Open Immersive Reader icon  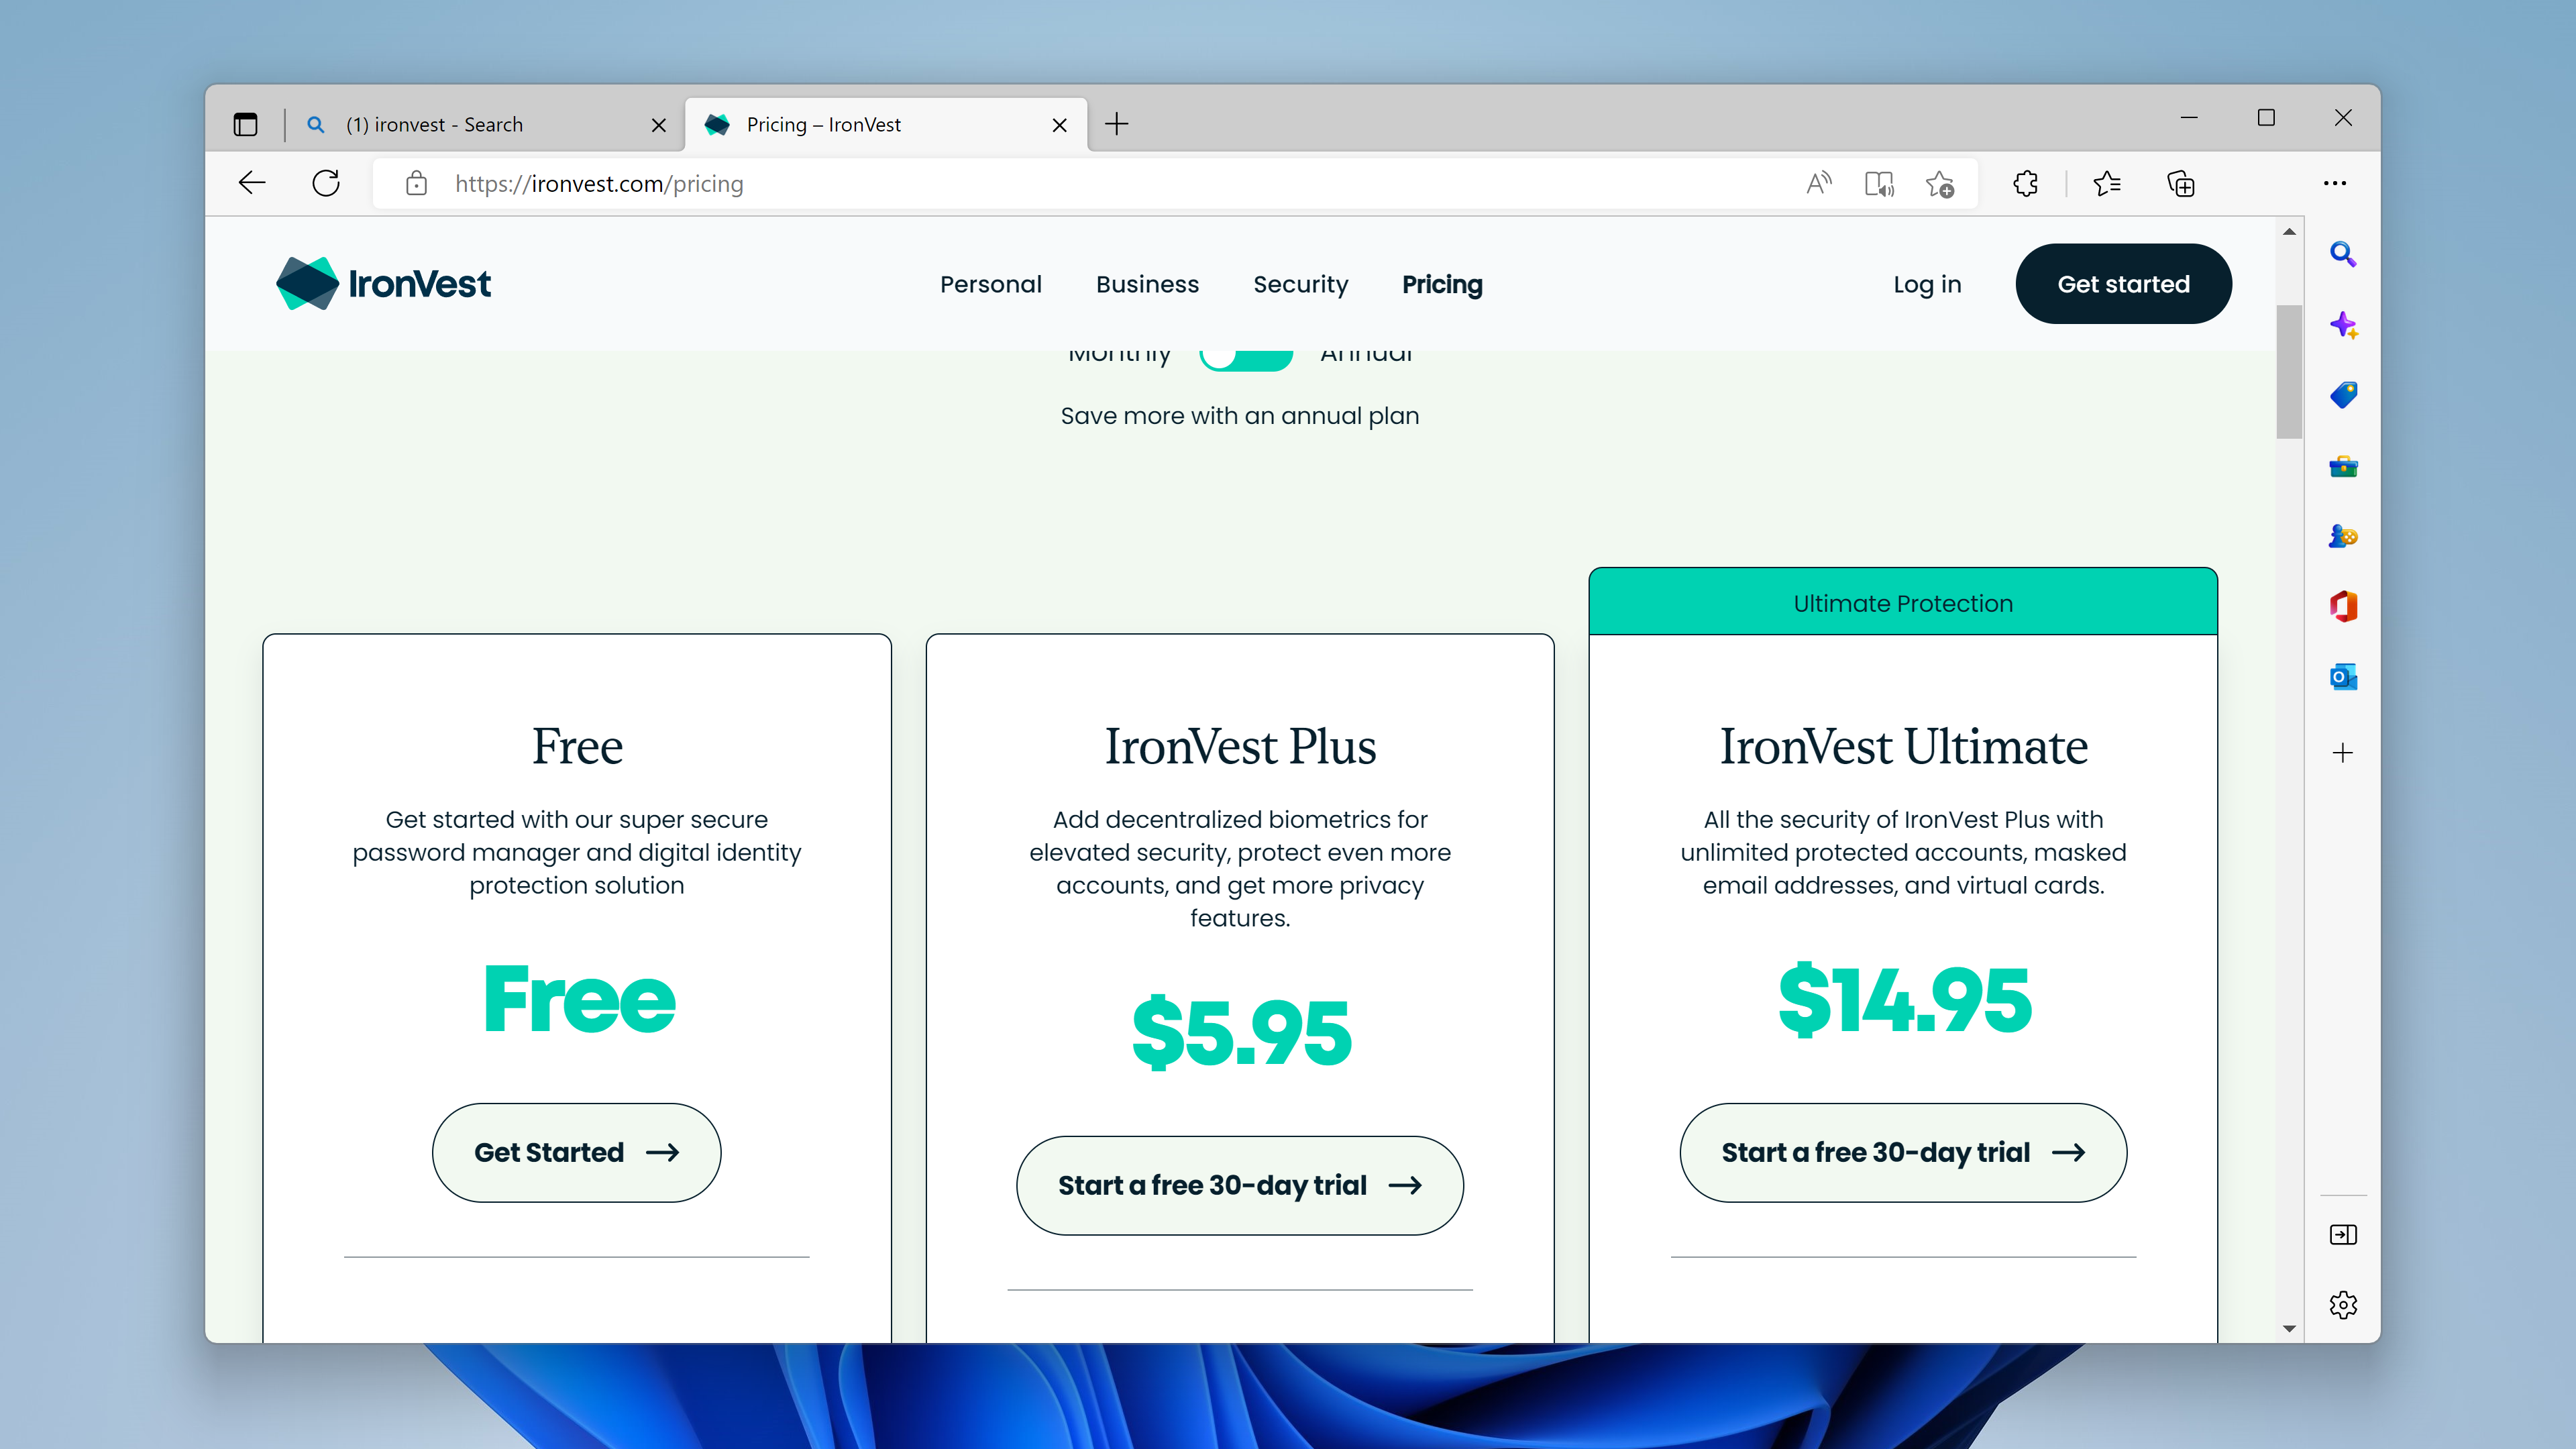point(1879,183)
